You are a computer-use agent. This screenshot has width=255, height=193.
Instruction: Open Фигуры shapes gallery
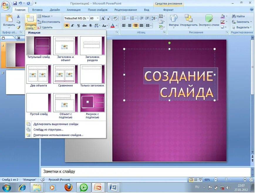pos(173,21)
